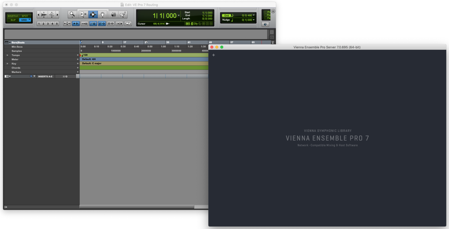This screenshot has height=229, width=449.
Task: Open Grid mode dropdown arrow
Action: point(30,20)
